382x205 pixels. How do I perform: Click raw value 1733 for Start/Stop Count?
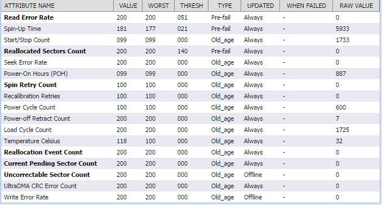[x=343, y=40]
